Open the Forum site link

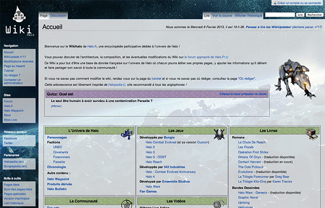pyautogui.click(x=8, y=101)
